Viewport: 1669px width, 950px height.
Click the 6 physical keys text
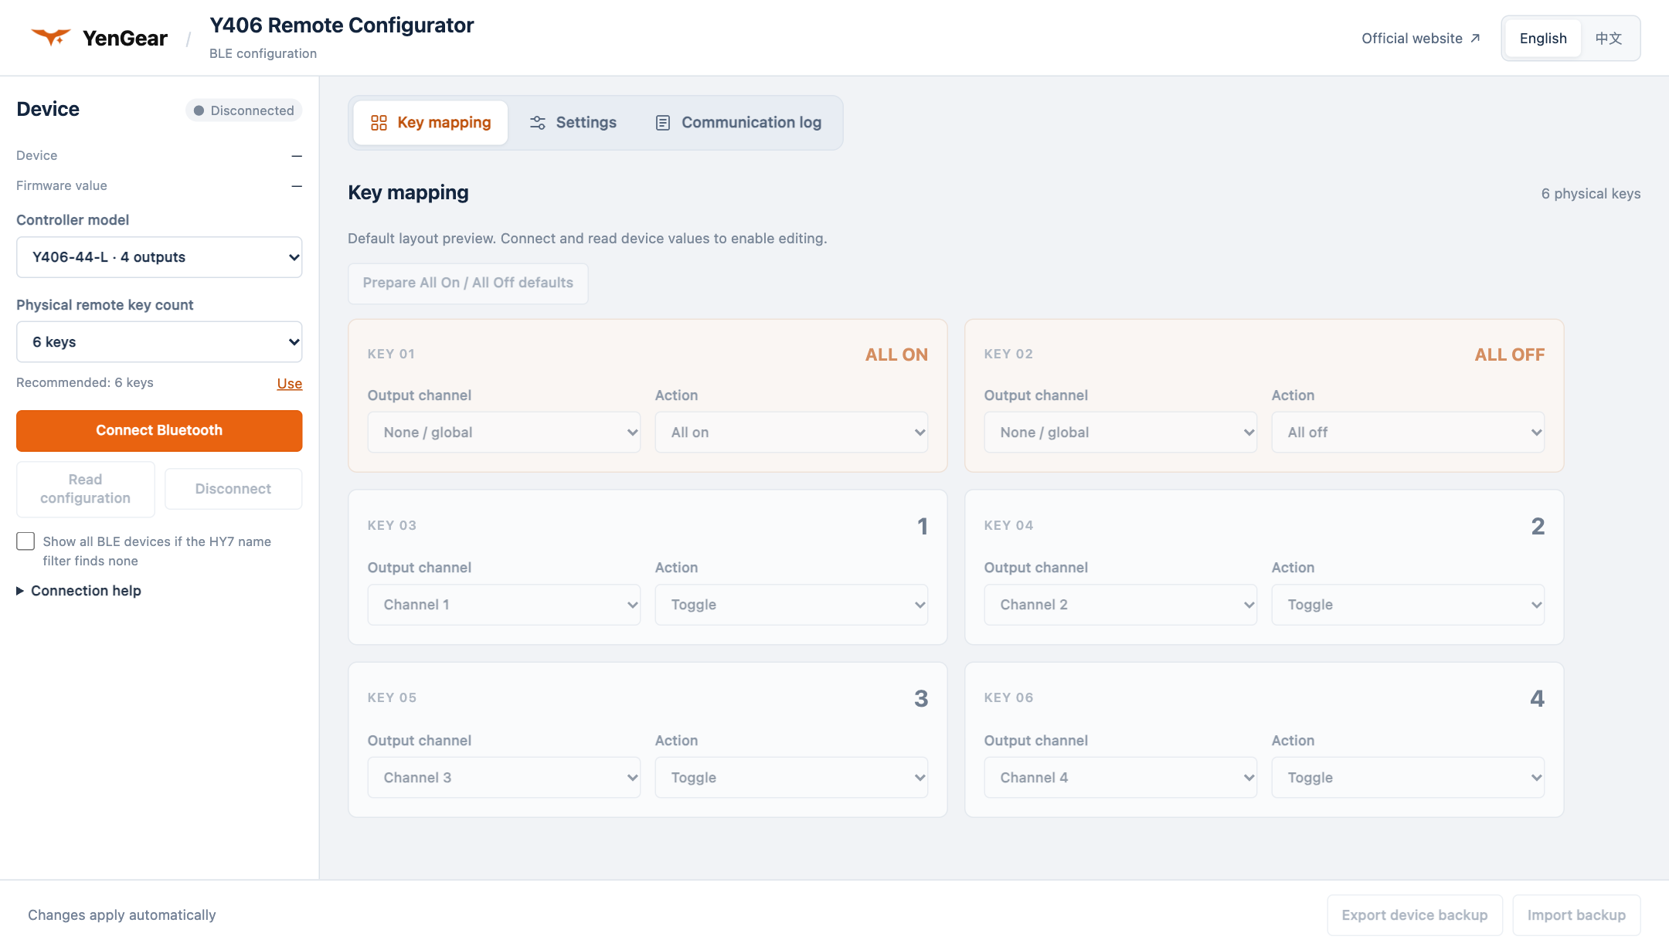1591,194
